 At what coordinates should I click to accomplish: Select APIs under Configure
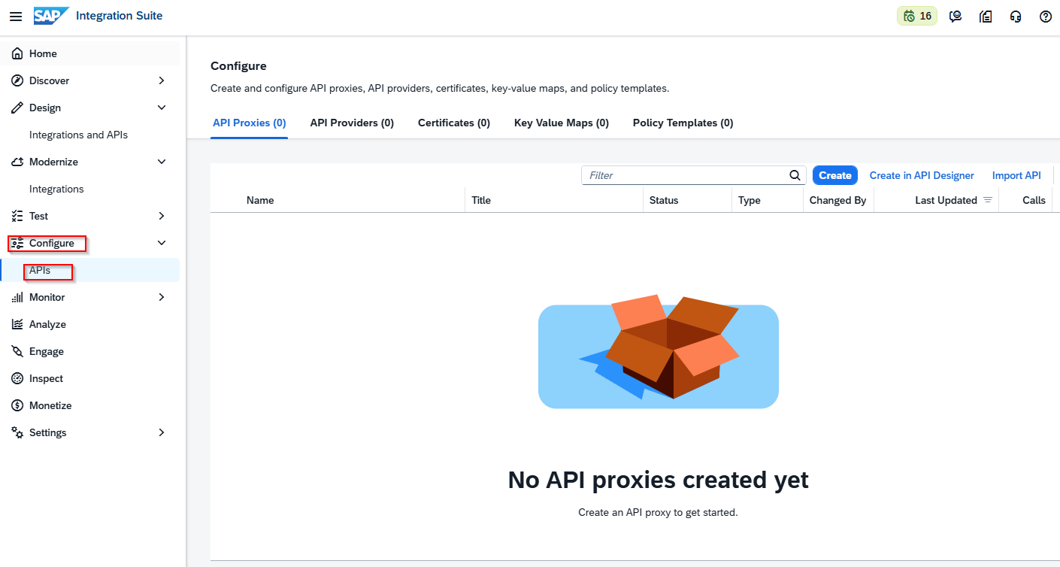click(90, 270)
